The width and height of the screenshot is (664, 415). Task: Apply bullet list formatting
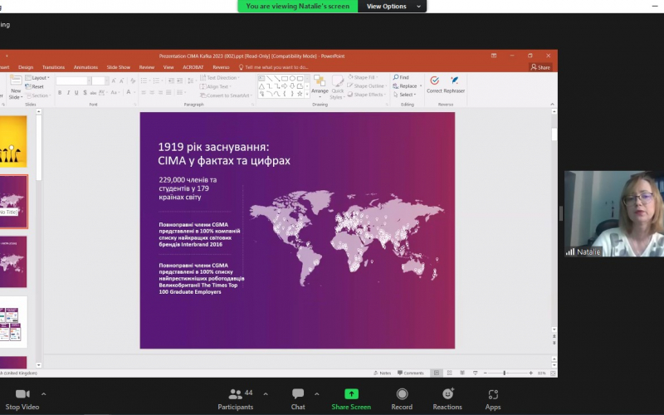click(144, 81)
